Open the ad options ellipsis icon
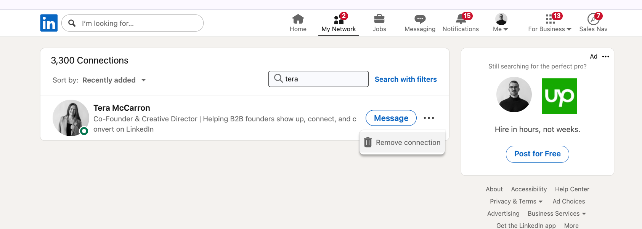The image size is (642, 229). pos(605,57)
